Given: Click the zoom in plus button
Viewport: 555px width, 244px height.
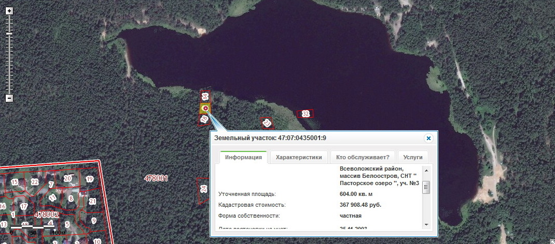Looking at the screenshot, I should point(9,11).
